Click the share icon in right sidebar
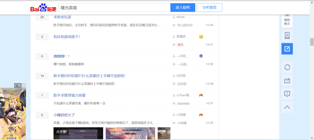Viewport: 314px width, 140px height. click(x=287, y=80)
